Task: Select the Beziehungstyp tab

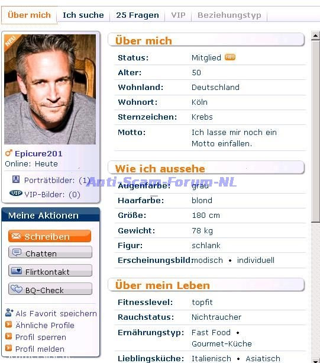Action: tap(229, 15)
